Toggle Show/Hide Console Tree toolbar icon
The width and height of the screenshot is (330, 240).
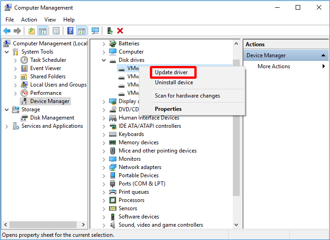[x=42, y=31]
